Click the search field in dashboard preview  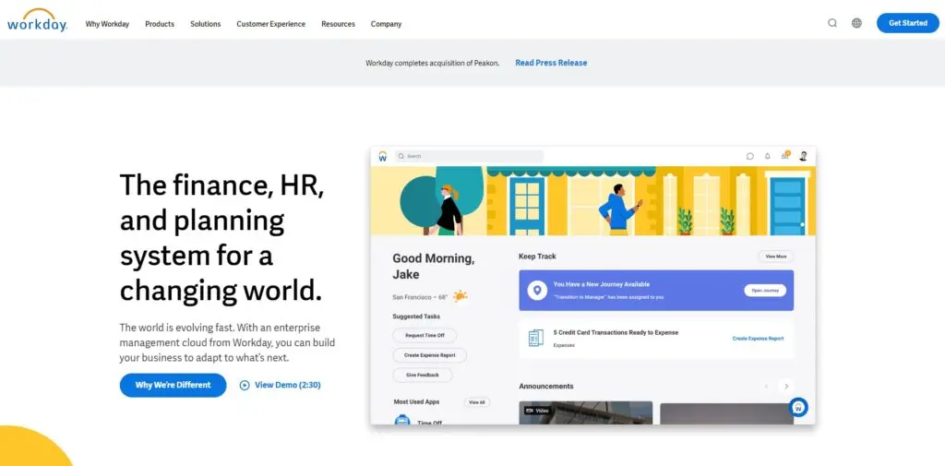coord(469,157)
